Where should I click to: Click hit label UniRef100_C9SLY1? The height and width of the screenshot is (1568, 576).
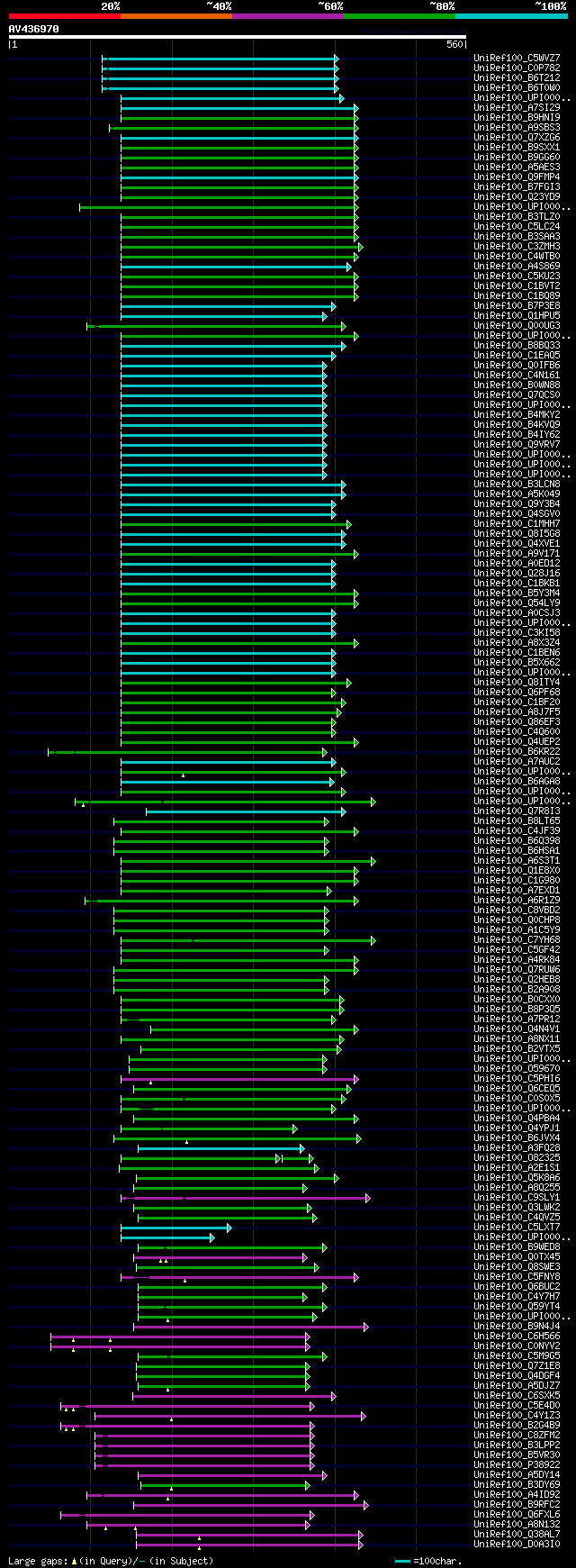point(517,1197)
